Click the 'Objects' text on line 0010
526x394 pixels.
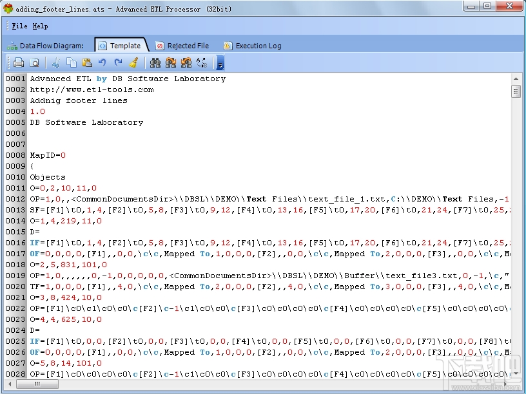click(x=48, y=177)
